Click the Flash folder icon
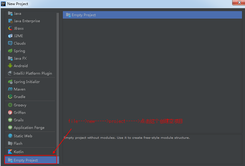The image size is (245, 166). (10, 143)
